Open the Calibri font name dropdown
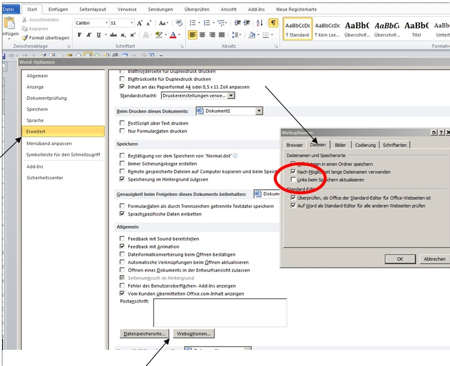The image size is (450, 366). pyautogui.click(x=106, y=22)
